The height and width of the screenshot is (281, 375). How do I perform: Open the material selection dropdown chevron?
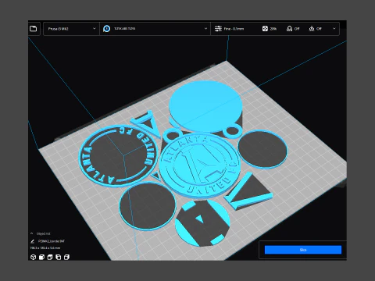(x=205, y=29)
